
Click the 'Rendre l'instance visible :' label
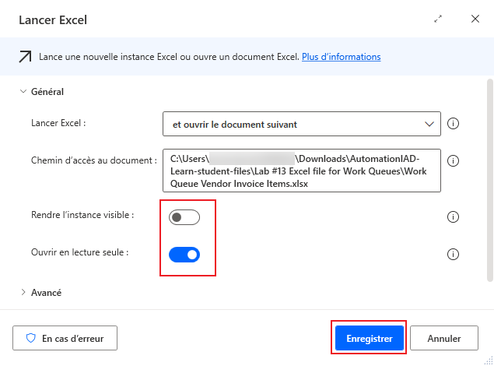(82, 215)
